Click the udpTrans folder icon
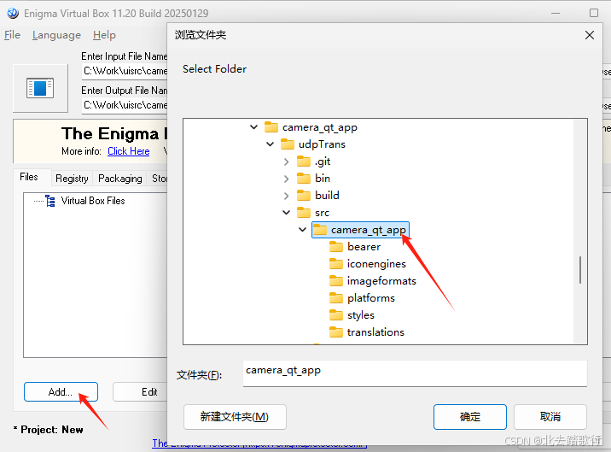This screenshot has height=452, width=611. click(288, 144)
